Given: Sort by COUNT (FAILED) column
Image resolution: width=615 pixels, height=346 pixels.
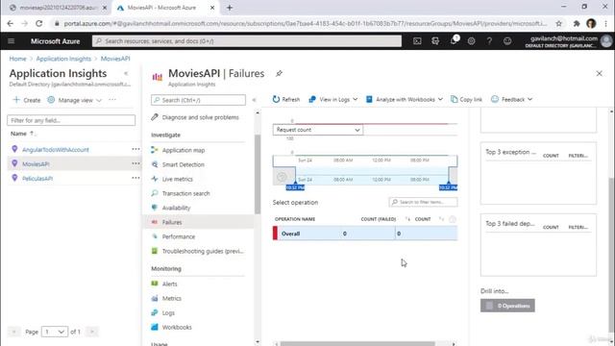Looking at the screenshot, I should pos(379,219).
